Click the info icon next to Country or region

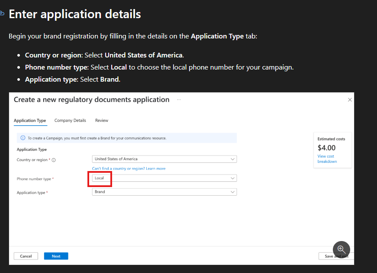point(54,160)
